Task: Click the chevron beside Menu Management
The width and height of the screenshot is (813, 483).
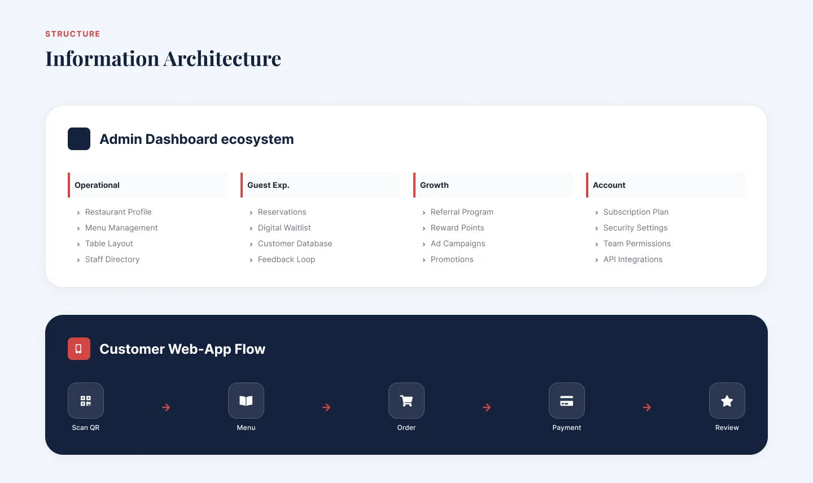Action: point(78,229)
